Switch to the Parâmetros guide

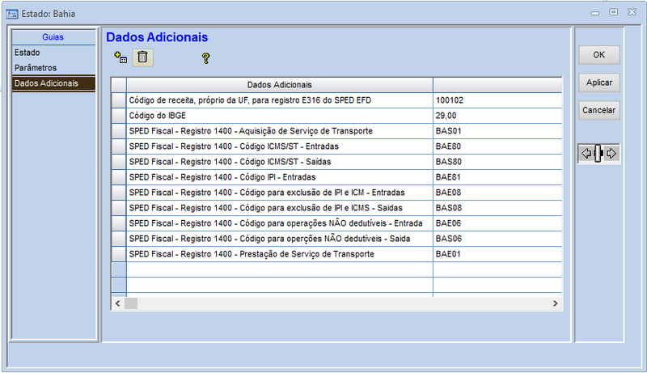coord(36,68)
